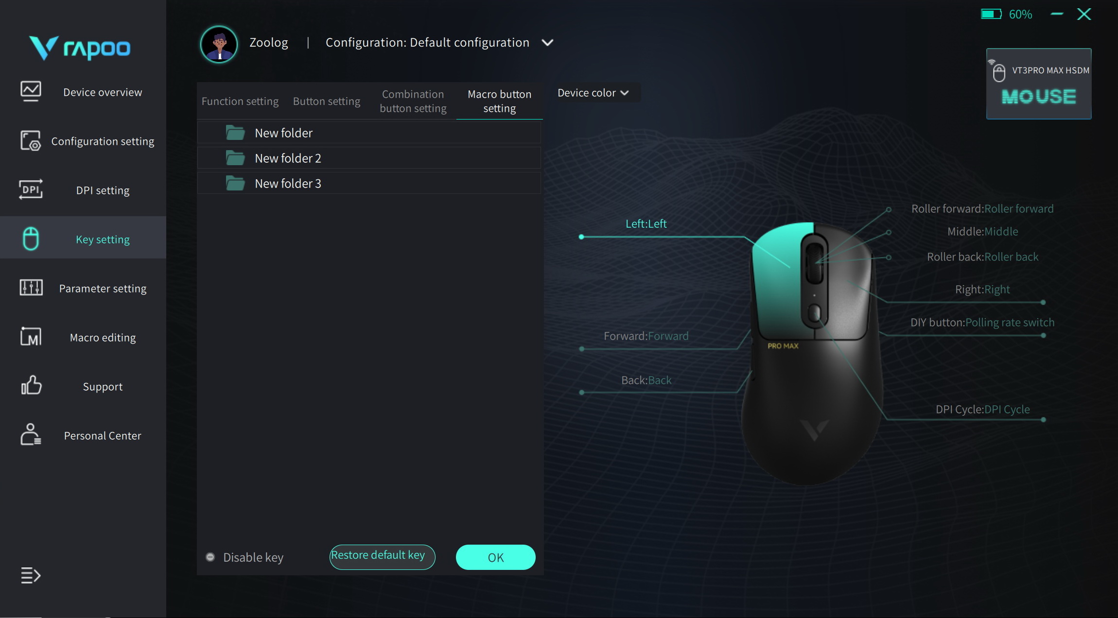Open Macro editing via its icon
The height and width of the screenshot is (618, 1118).
click(x=31, y=337)
